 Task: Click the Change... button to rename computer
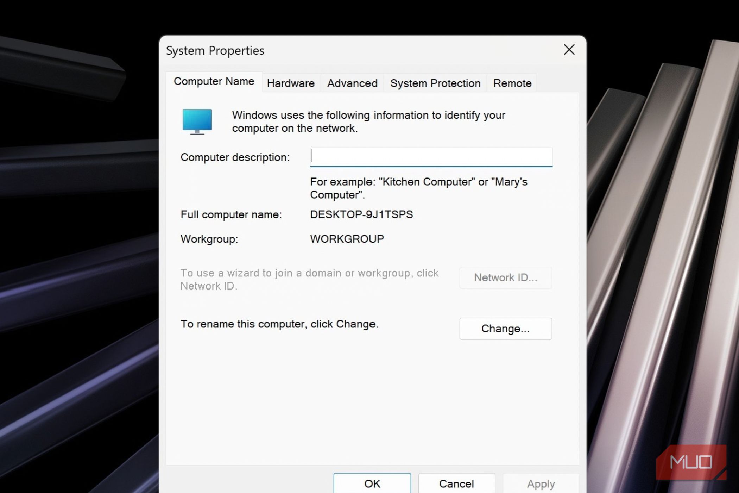coord(505,329)
